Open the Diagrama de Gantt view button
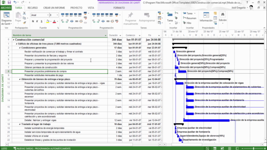Viewport: 267px width, 150px height. coord(6,19)
